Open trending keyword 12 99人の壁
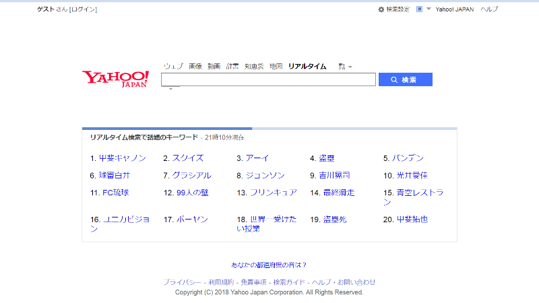 click(193, 193)
